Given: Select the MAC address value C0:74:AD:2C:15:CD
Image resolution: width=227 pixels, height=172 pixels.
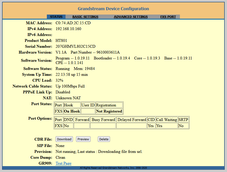Looking at the screenshot, I should 73,23.
